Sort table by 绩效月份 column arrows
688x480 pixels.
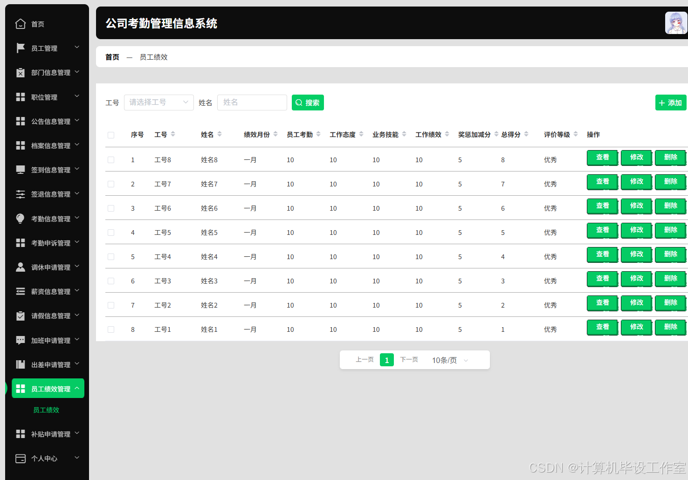(x=275, y=134)
